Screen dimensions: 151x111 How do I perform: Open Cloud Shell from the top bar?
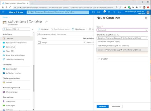click(x=93, y=12)
